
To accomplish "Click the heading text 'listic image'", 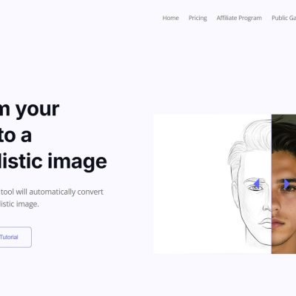I will (x=53, y=162).
